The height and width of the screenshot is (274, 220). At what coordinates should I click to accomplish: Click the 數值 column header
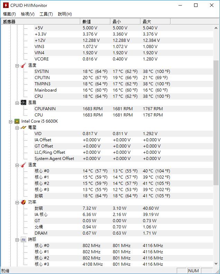(x=95, y=21)
